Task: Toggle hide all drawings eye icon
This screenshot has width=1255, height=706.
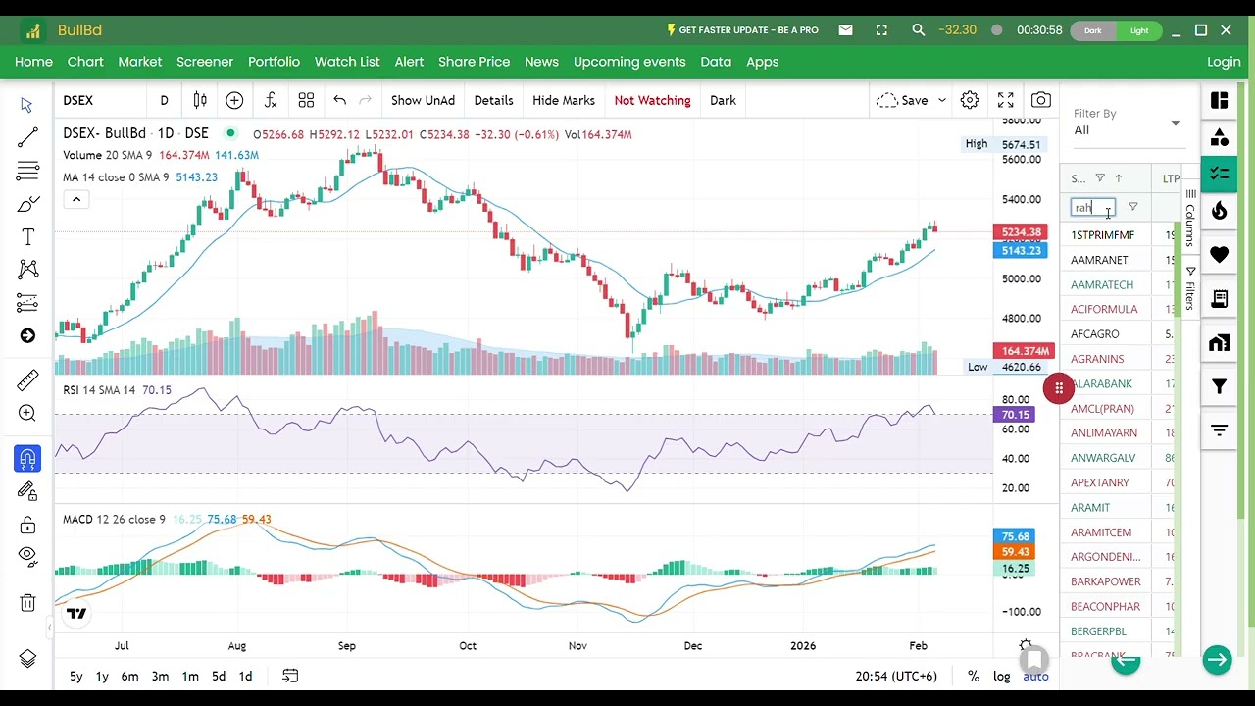Action: tap(27, 557)
